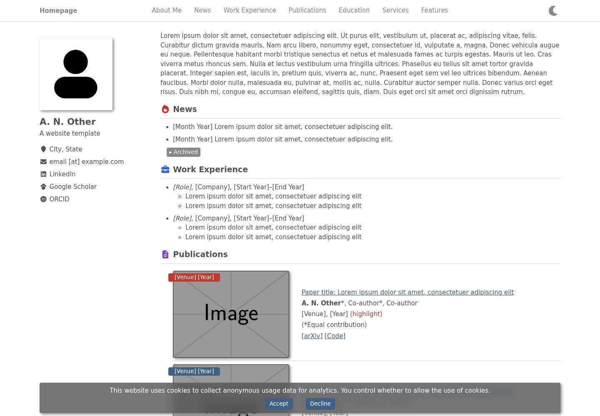The height and width of the screenshot is (416, 600).
Task: Click the email [at] example.com text
Action: (87, 162)
